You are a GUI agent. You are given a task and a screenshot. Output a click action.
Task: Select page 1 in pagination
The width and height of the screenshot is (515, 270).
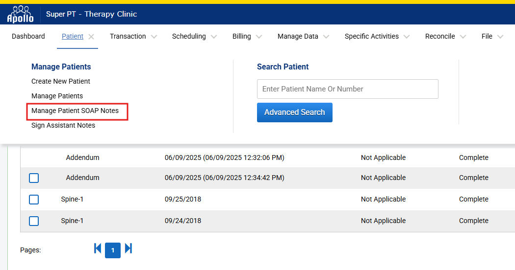(113, 250)
